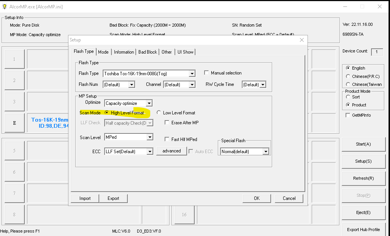390x236 pixels.
Task: Click the Import button
Action: click(x=85, y=198)
